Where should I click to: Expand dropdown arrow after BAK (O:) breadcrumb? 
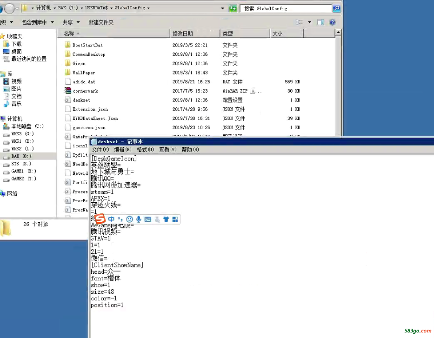82,8
